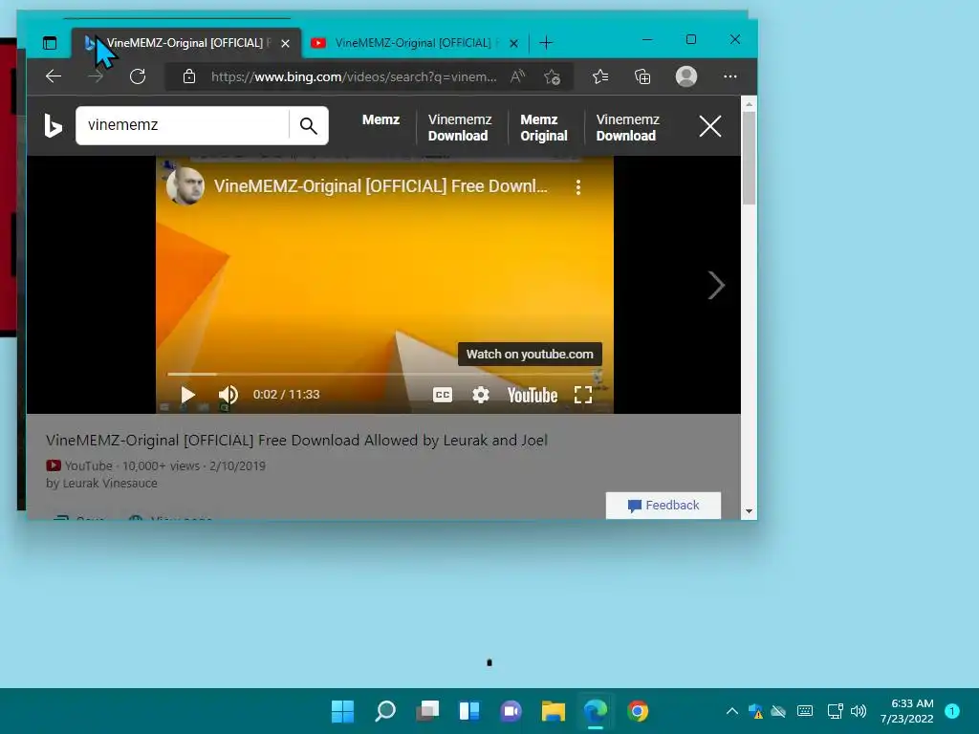
Task: Open the volume control in tray
Action: (x=859, y=711)
